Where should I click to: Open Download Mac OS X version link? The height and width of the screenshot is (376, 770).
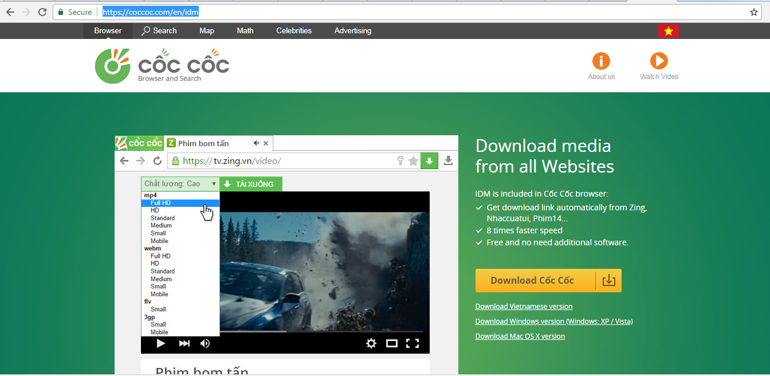pyautogui.click(x=520, y=336)
